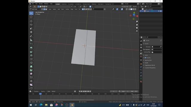Toggle Plane render camera icon in outliner
191x107 pixels.
point(161,11)
